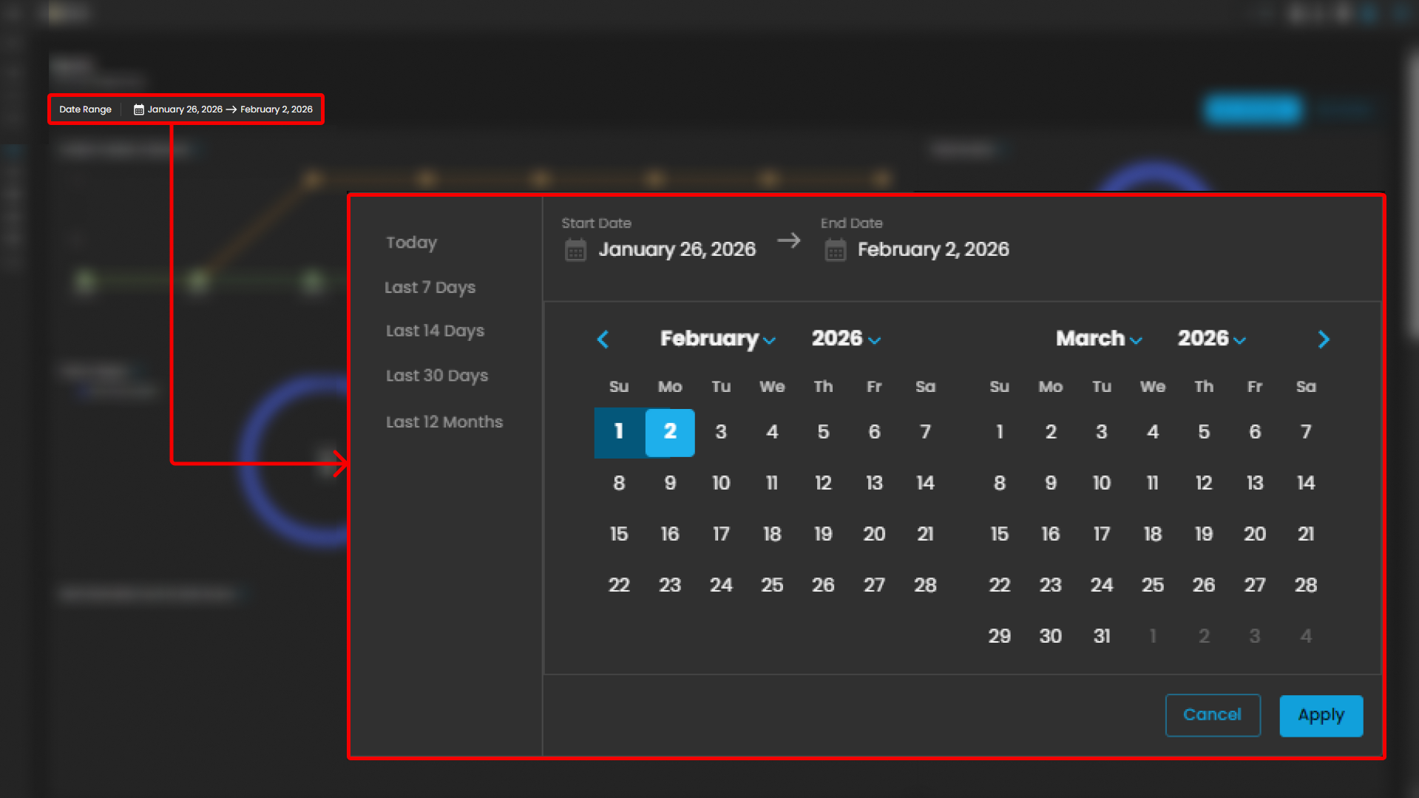Cancel the date range selection

[1212, 714]
